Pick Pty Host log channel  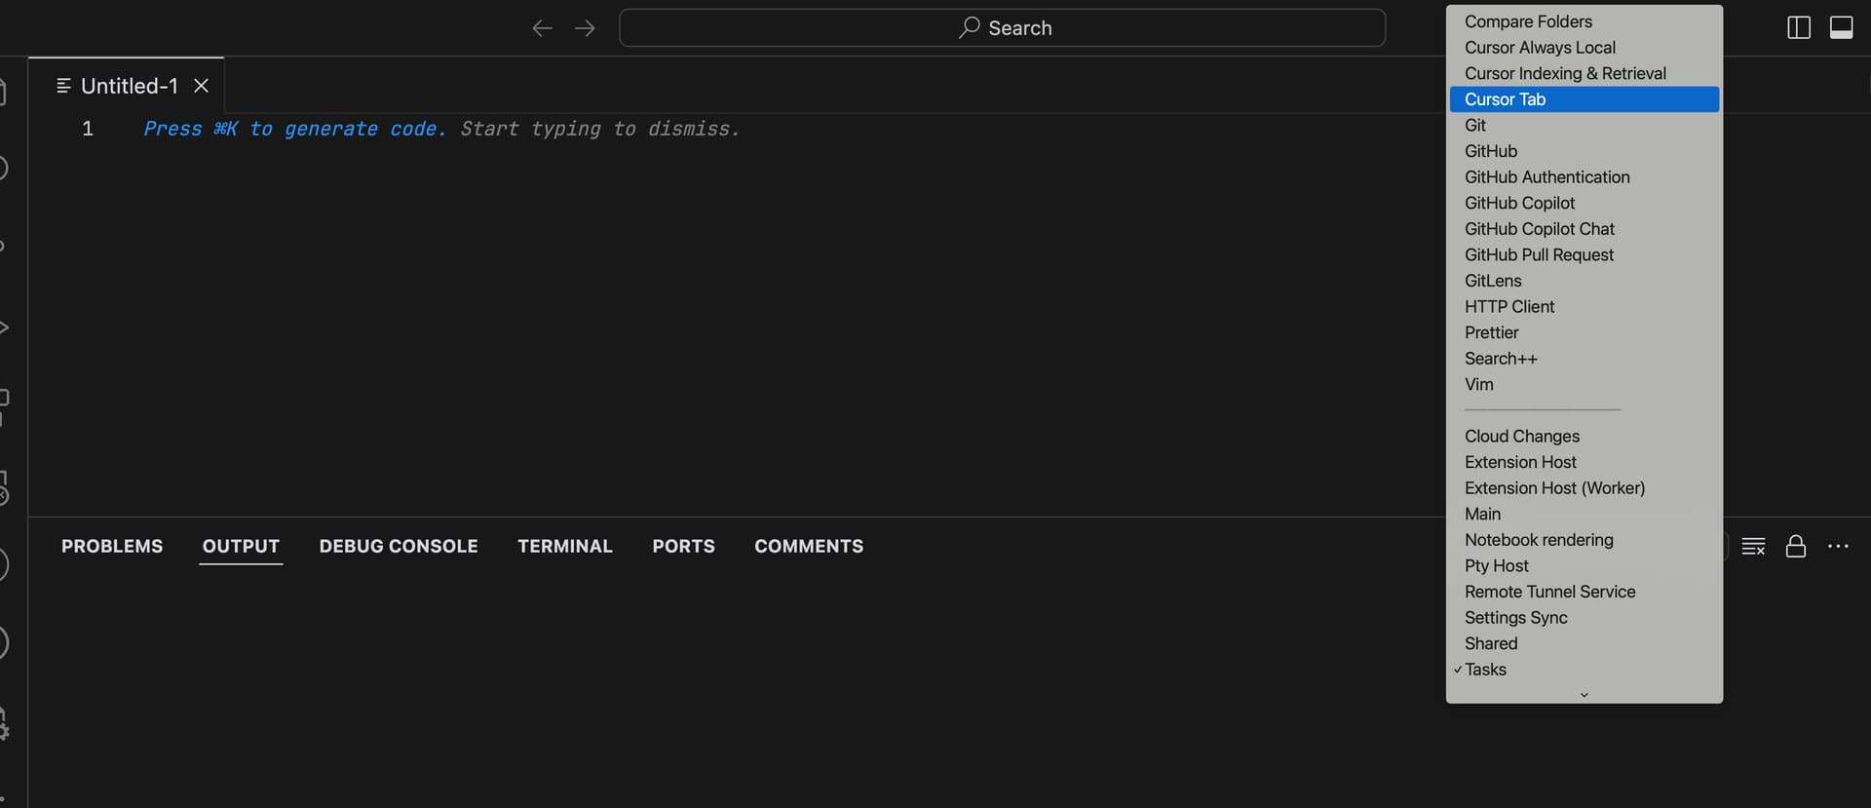pos(1585,566)
